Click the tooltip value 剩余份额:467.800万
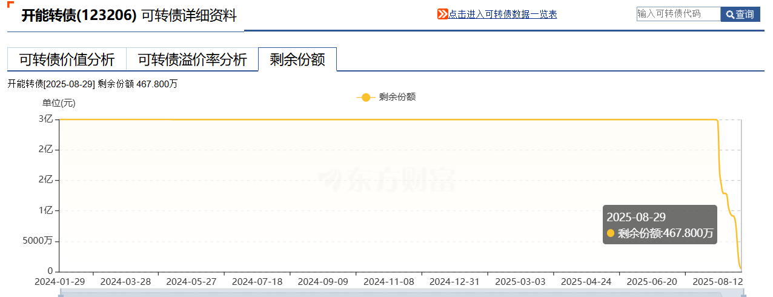 click(x=666, y=233)
